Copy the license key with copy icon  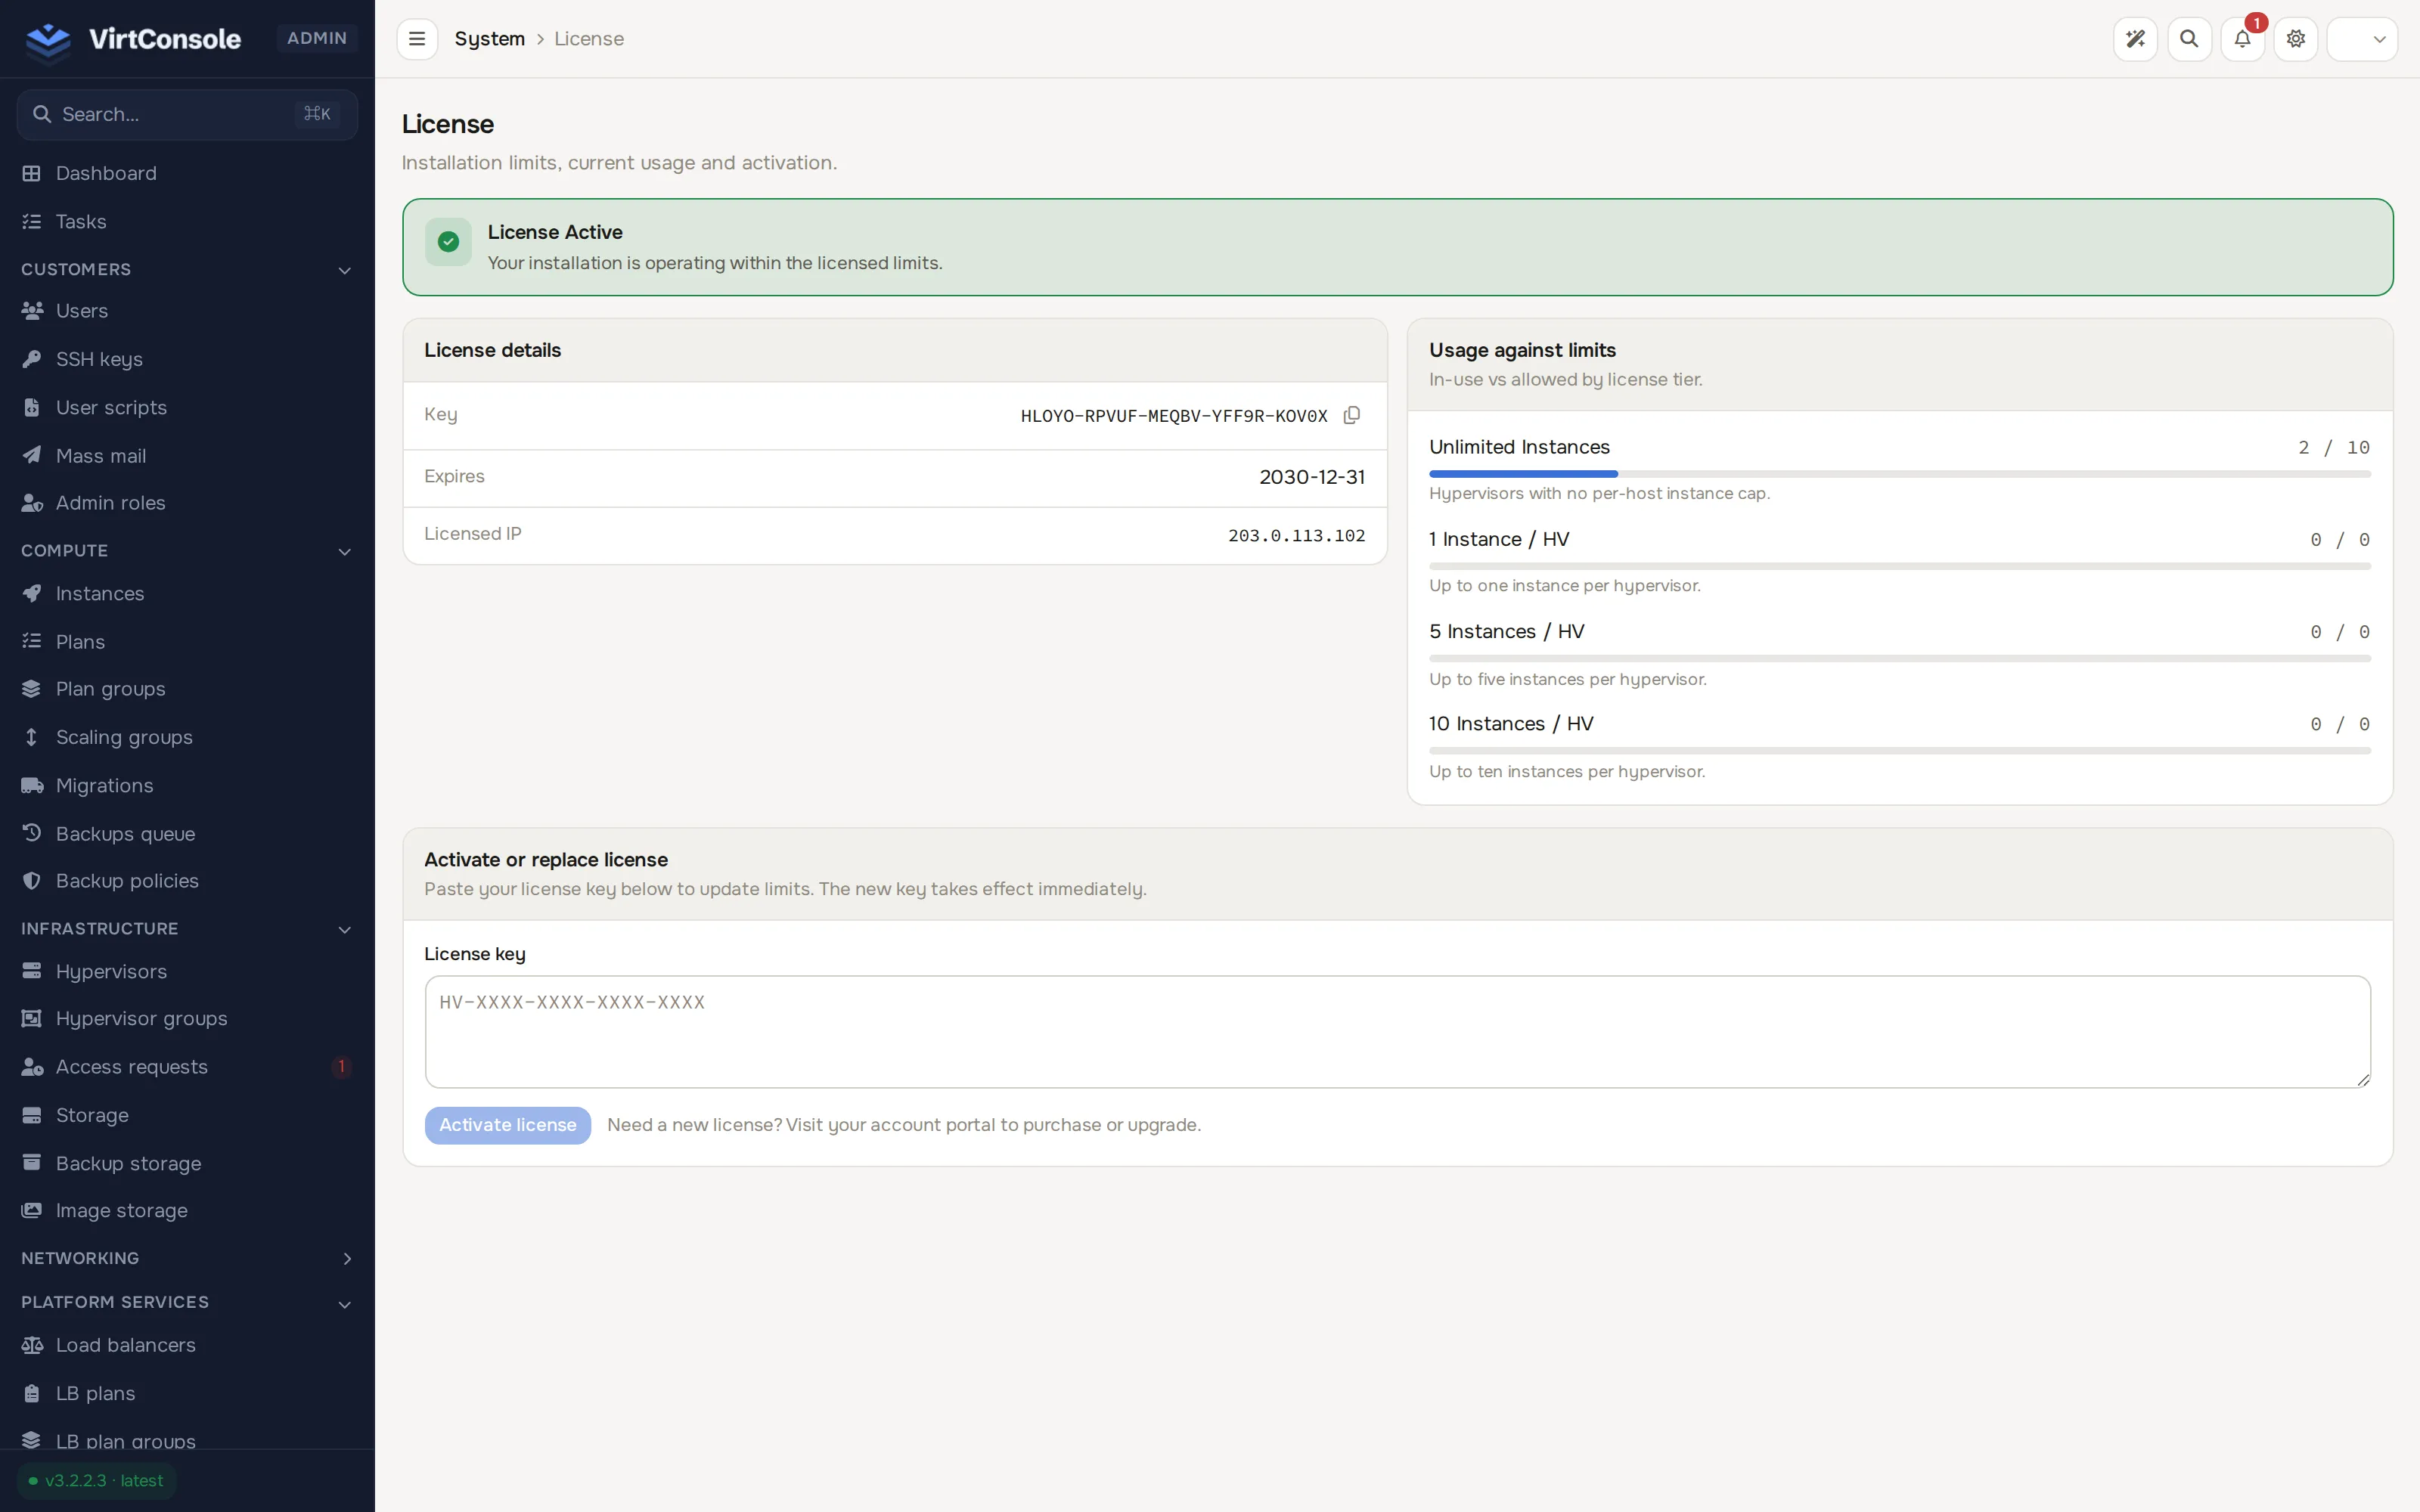[x=1351, y=415]
